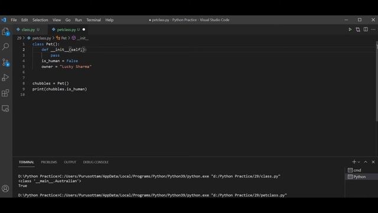Click the "print(chubbles.is_human)" code line
378x213 pixels.
pos(60,89)
